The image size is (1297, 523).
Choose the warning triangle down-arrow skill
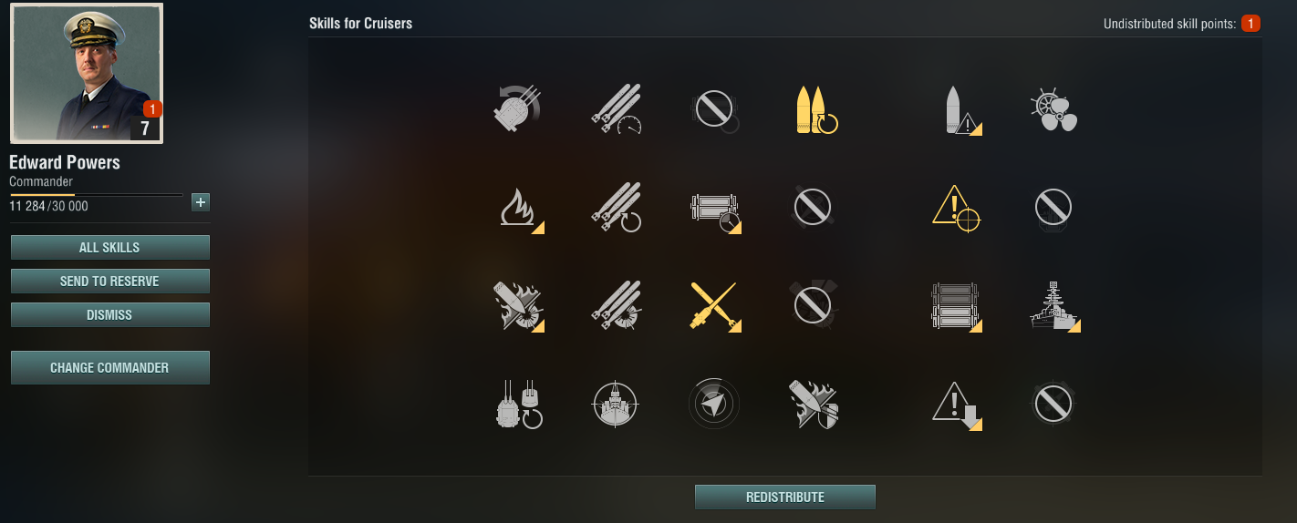click(x=956, y=404)
